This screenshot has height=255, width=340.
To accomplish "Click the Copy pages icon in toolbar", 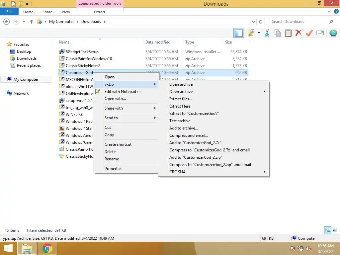I will (x=278, y=33).
